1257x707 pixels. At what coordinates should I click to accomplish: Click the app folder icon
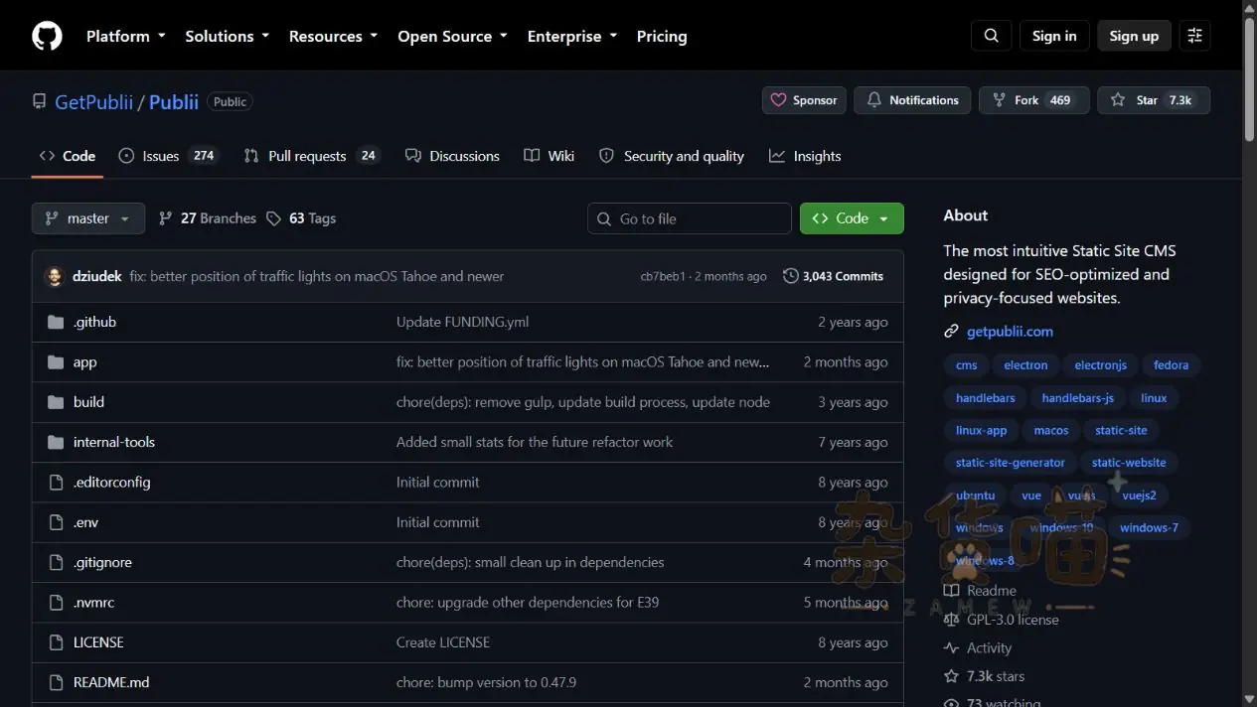coord(56,362)
